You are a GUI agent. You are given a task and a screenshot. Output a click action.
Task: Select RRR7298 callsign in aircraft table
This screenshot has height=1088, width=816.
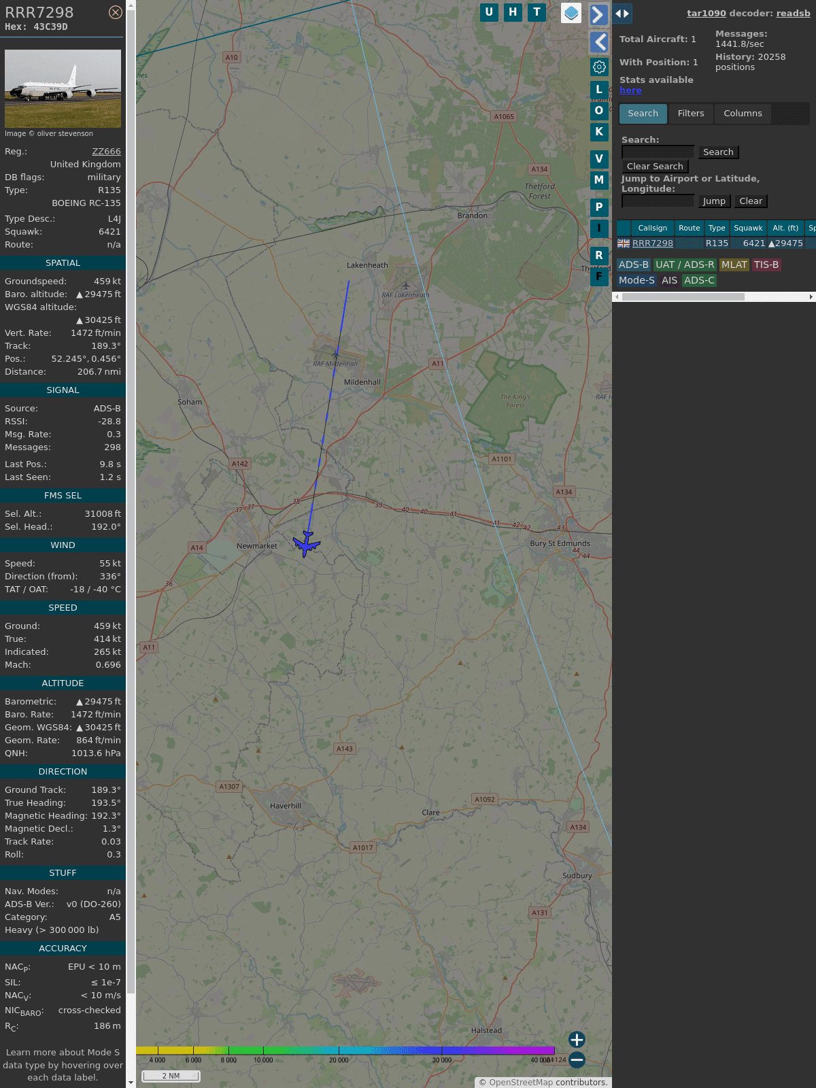tap(653, 243)
